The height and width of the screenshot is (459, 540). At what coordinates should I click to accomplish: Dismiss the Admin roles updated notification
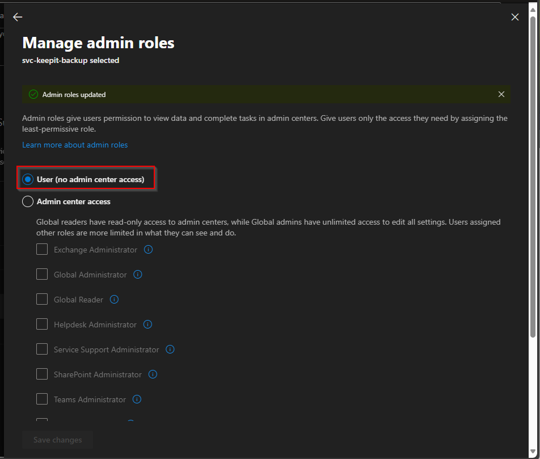click(x=501, y=94)
